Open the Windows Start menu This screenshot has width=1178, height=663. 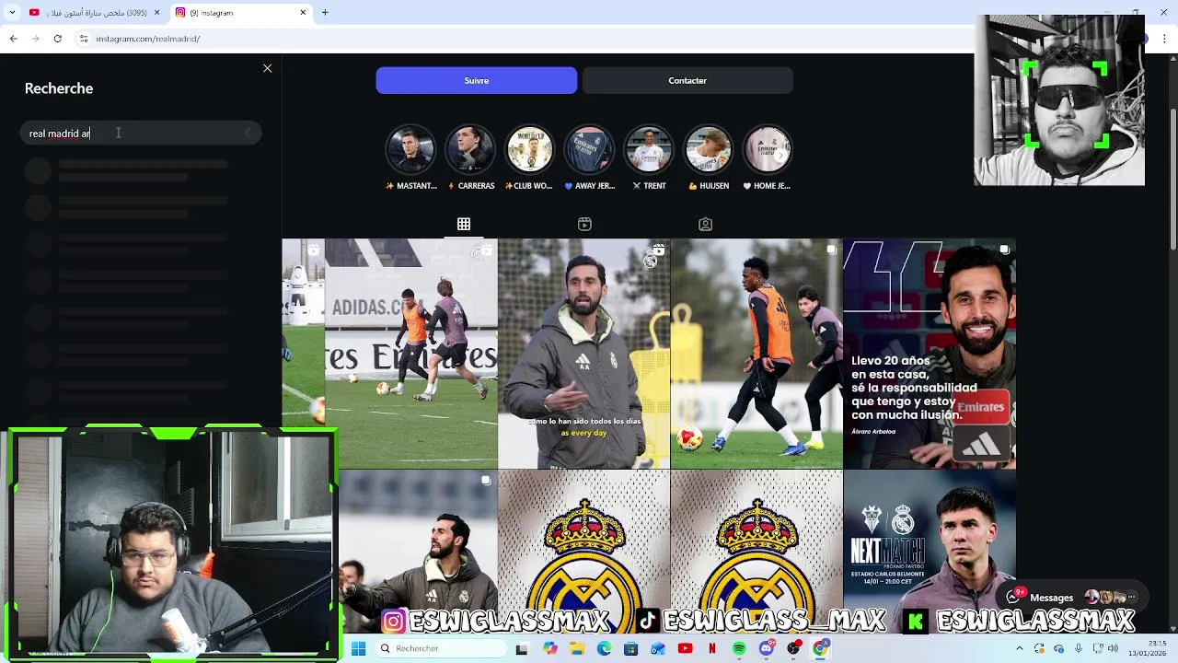point(358,648)
